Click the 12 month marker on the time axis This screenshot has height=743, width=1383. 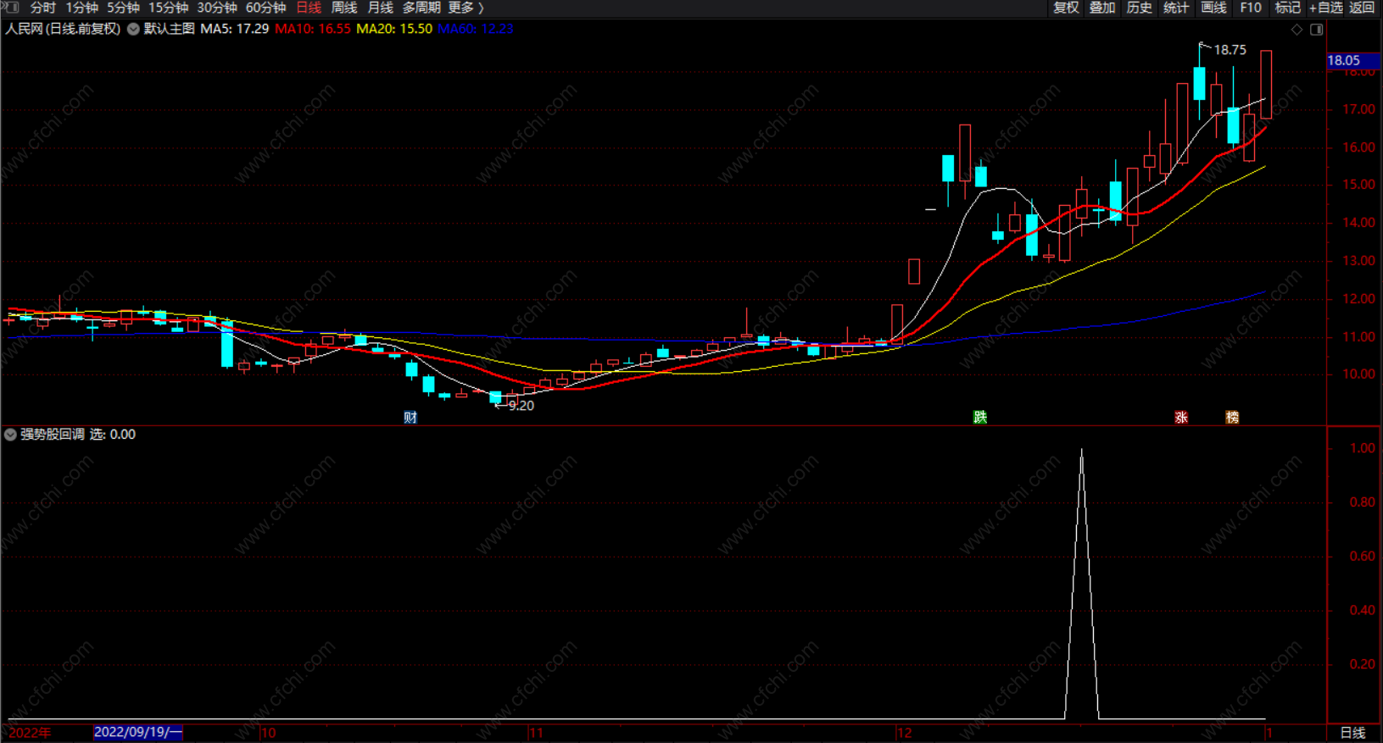click(905, 733)
